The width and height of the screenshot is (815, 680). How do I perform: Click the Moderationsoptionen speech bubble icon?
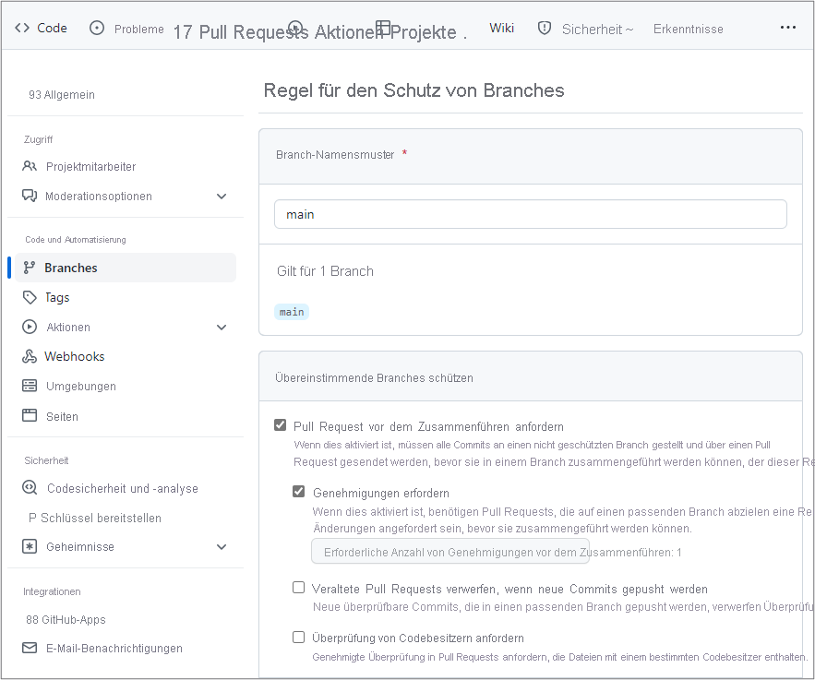click(30, 196)
